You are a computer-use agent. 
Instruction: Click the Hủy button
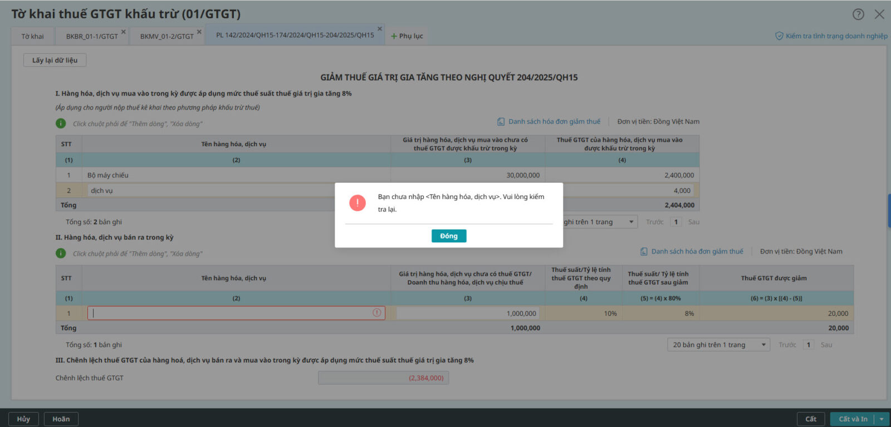[x=23, y=419]
